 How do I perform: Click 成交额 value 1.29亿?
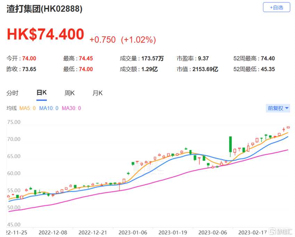pyautogui.click(x=149, y=69)
